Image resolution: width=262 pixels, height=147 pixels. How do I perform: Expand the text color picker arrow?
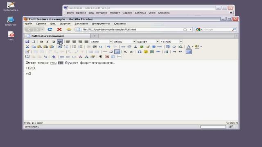tap(192, 47)
